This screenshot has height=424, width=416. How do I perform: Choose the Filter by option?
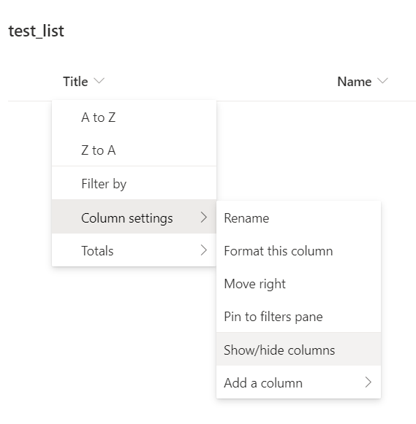(x=134, y=184)
